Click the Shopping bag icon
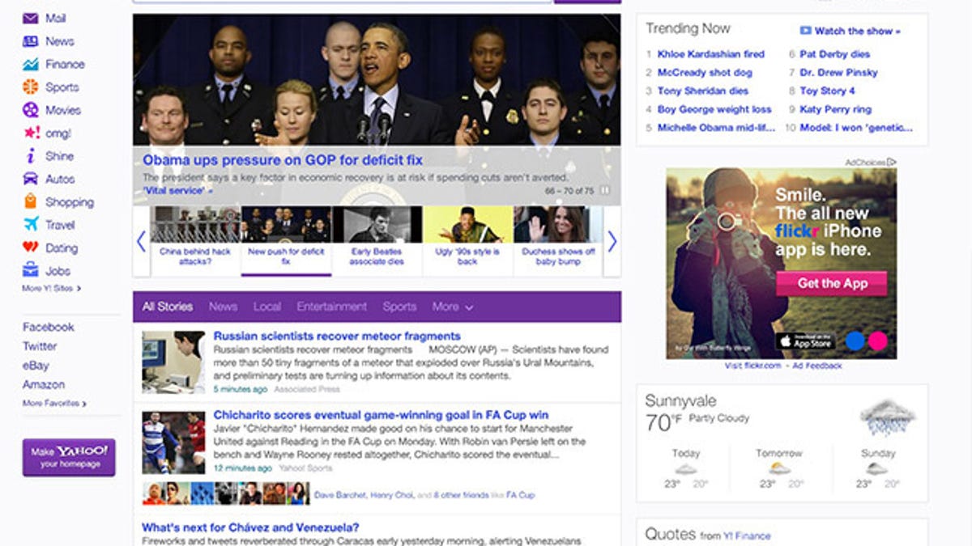Screen dimensions: 972x546 (x=29, y=201)
